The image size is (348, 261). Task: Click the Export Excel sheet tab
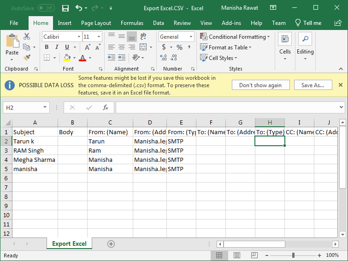click(69, 243)
